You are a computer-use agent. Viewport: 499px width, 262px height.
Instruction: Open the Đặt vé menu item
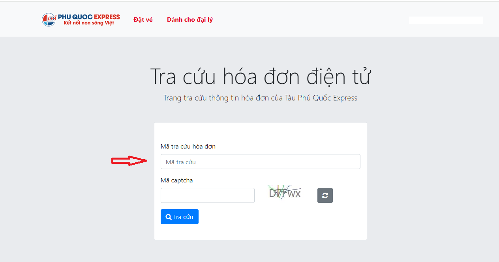coord(143,20)
